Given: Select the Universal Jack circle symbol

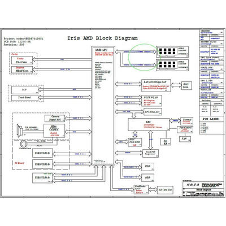Looking at the screenshot, I should 24,144.
